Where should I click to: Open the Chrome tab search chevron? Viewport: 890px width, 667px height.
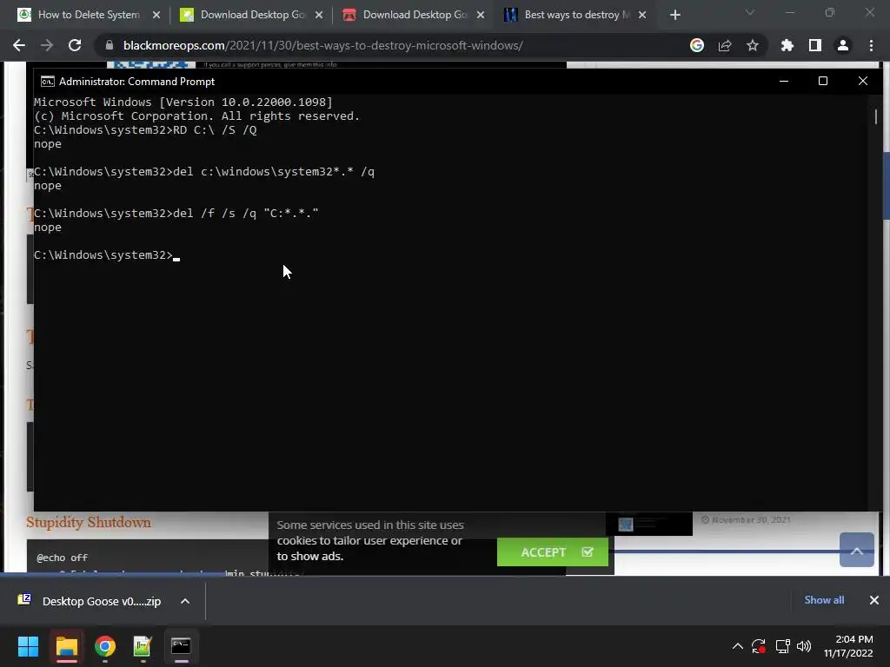750,12
